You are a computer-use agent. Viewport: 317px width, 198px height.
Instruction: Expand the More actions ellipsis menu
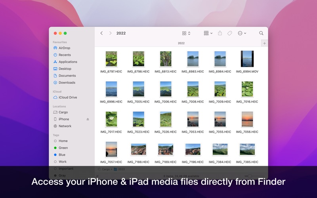point(242,33)
